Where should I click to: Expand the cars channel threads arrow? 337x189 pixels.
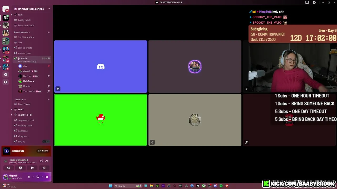12,15
